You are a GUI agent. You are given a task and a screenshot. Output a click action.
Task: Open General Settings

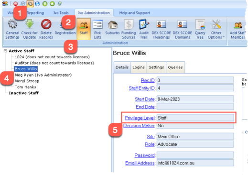[12, 29]
